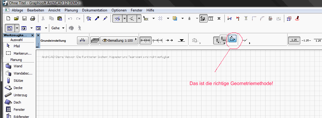Click the scissors cut icon
The width and height of the screenshot is (322, 118).
pos(43,18)
